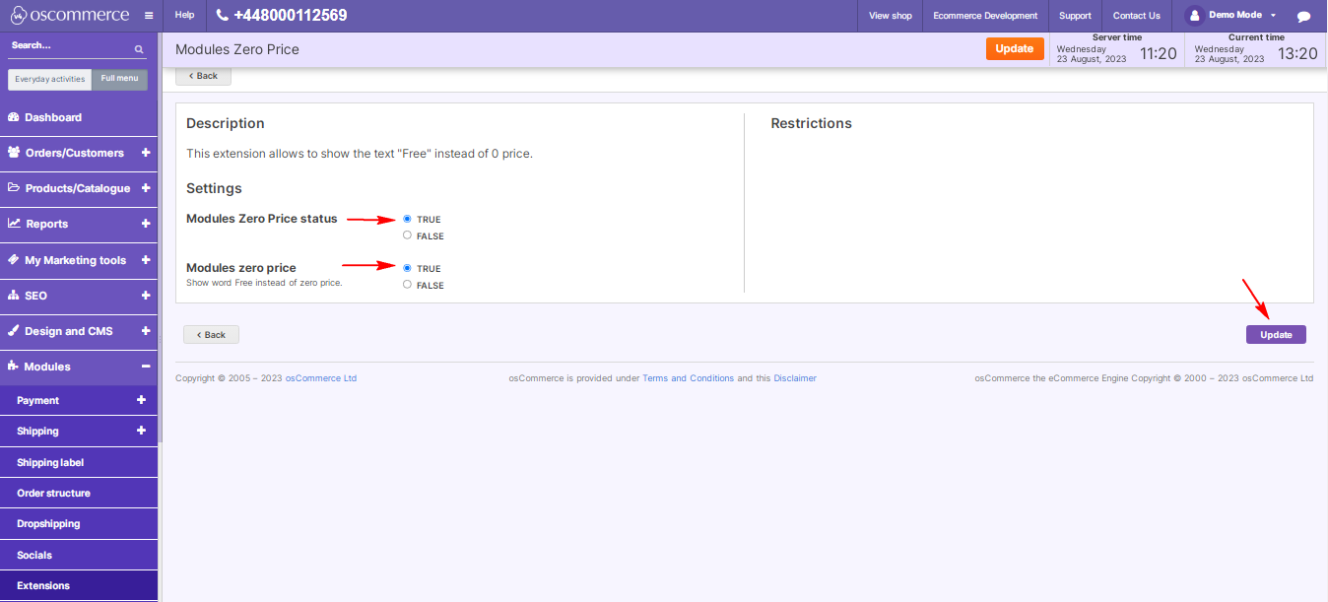Open Shipping label menu item

(79, 462)
